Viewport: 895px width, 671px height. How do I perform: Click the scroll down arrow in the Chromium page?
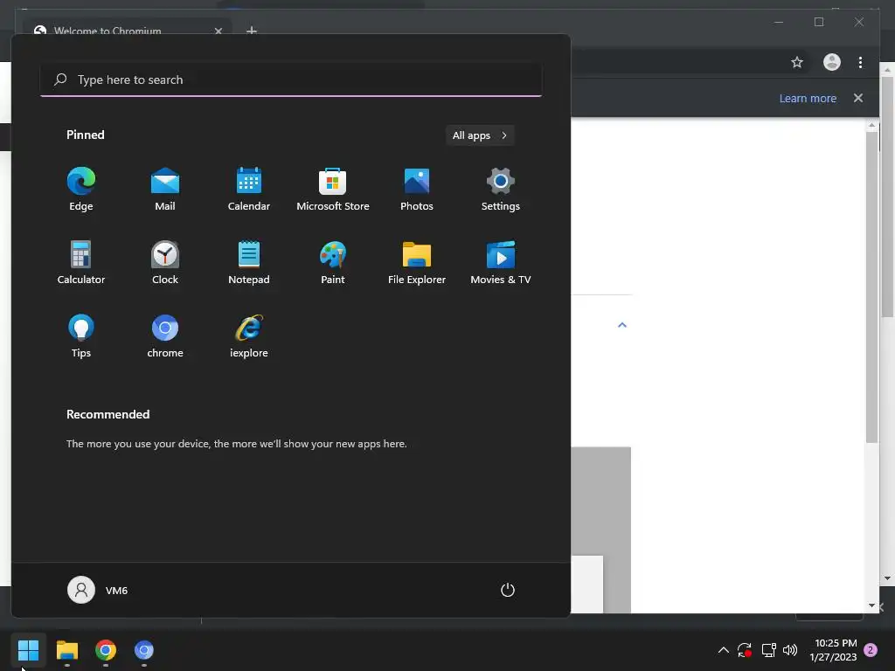coord(871,606)
